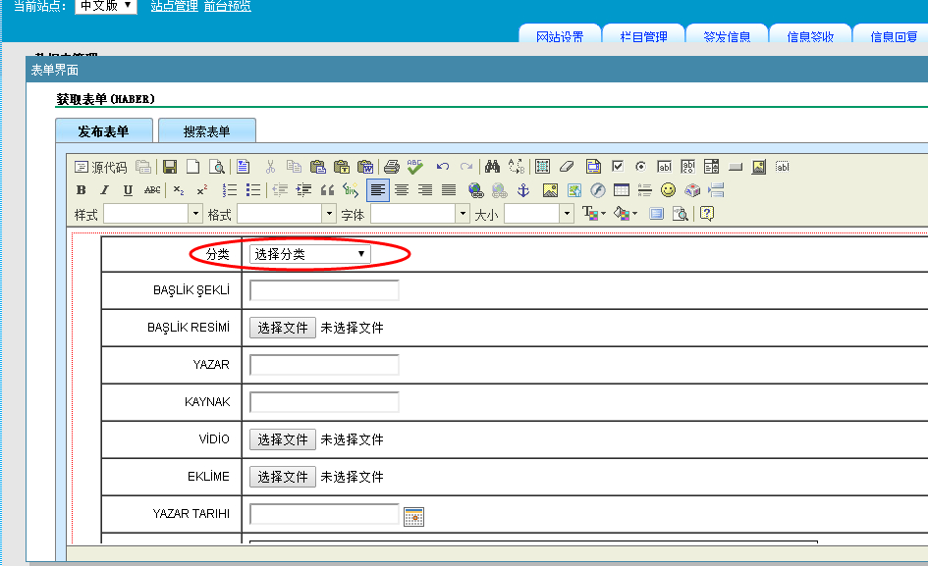The width and height of the screenshot is (928, 566).
Task: Open the 当前站点 中文版 site selector
Action: [106, 6]
